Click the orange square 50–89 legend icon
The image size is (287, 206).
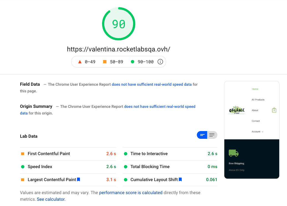[x=105, y=62]
